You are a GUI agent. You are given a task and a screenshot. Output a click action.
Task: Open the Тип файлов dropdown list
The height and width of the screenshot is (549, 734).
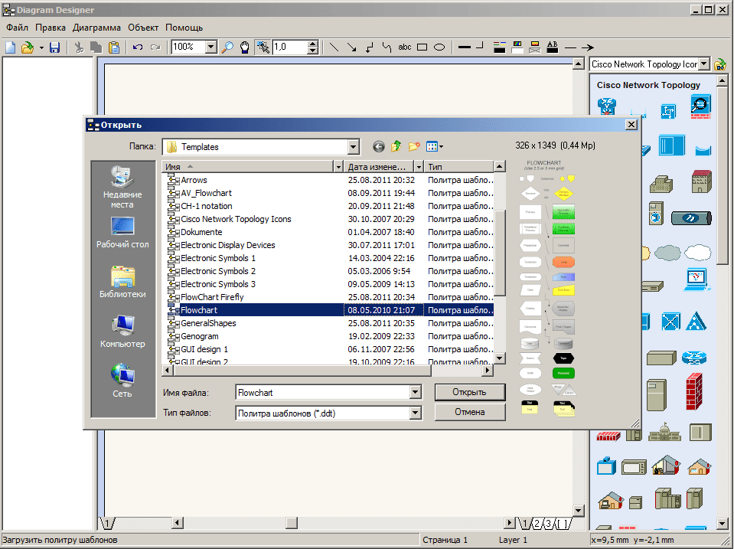415,413
